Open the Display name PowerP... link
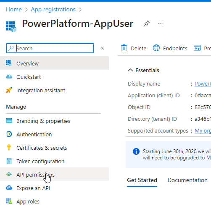The width and height of the screenshot is (211, 211). (x=203, y=84)
